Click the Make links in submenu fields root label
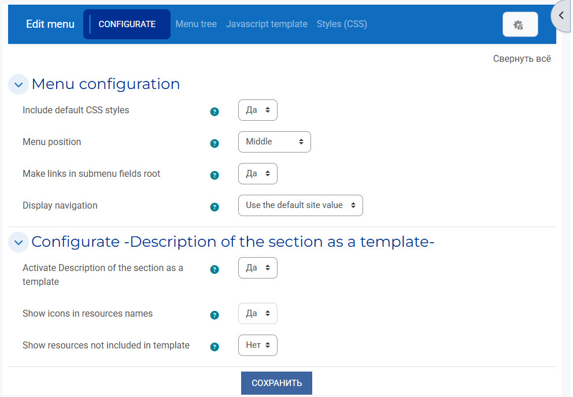The height and width of the screenshot is (397, 573). point(91,173)
